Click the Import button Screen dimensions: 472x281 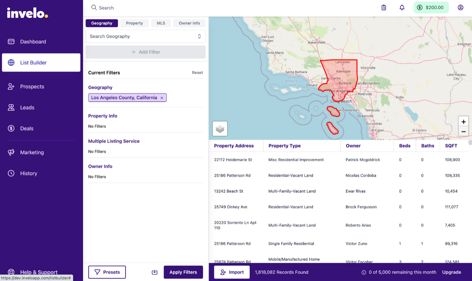pyautogui.click(x=232, y=272)
